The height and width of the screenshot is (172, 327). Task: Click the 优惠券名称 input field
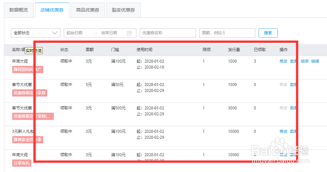[x=168, y=33]
